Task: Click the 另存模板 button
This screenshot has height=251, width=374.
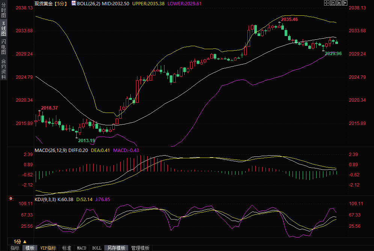Action: click(116, 248)
